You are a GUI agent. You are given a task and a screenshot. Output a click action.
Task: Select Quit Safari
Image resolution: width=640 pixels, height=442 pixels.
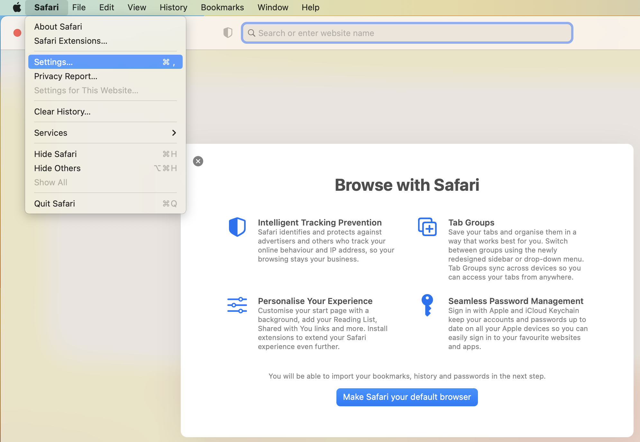pos(105,204)
